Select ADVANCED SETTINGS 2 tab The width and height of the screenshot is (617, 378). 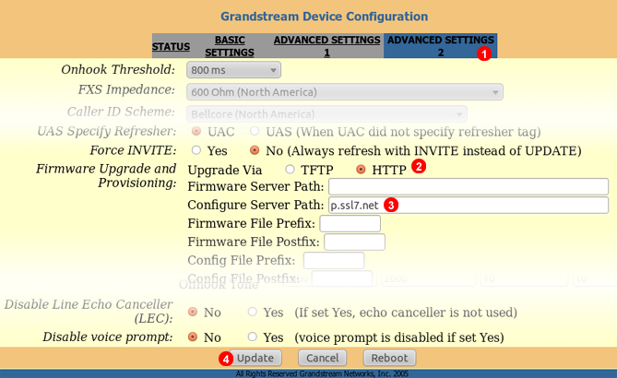pyautogui.click(x=440, y=46)
